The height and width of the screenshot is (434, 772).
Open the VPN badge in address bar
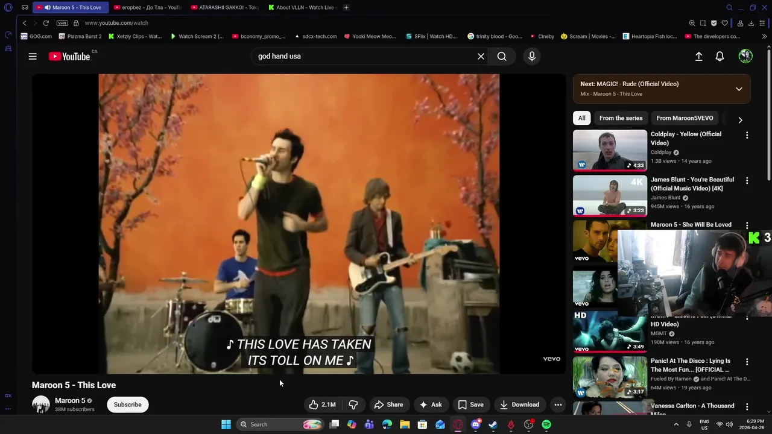(62, 23)
